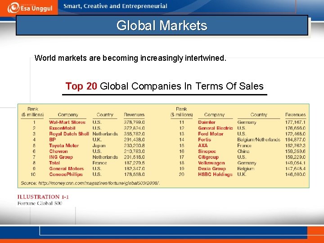The height and width of the screenshot is (243, 324).
Task: Click 'Smart, Creative and Entrepreneurial' tagline
Action: coord(115,6)
